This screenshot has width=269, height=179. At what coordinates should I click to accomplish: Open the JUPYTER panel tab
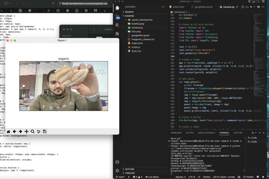238,133
